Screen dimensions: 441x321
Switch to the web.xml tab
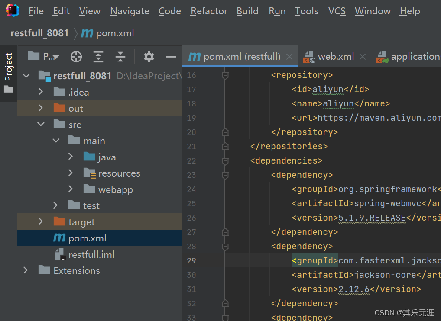coord(329,56)
